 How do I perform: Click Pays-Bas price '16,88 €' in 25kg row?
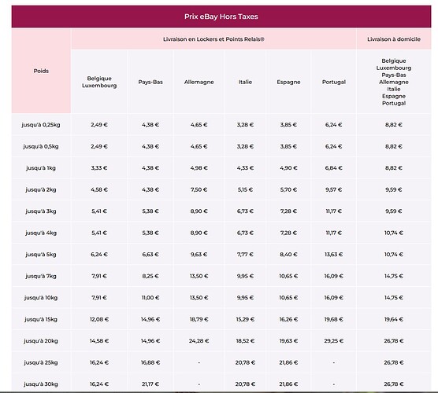tap(150, 362)
